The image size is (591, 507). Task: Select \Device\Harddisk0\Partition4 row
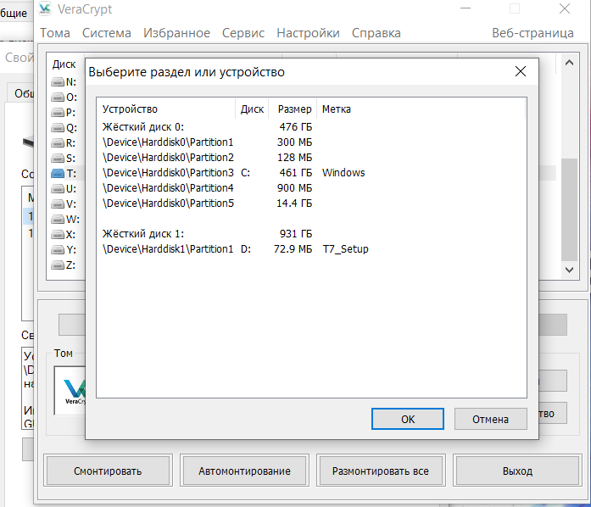pyautogui.click(x=311, y=188)
